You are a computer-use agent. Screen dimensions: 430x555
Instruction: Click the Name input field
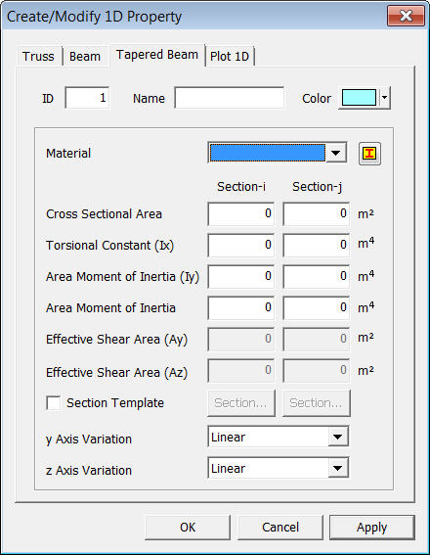[x=230, y=98]
